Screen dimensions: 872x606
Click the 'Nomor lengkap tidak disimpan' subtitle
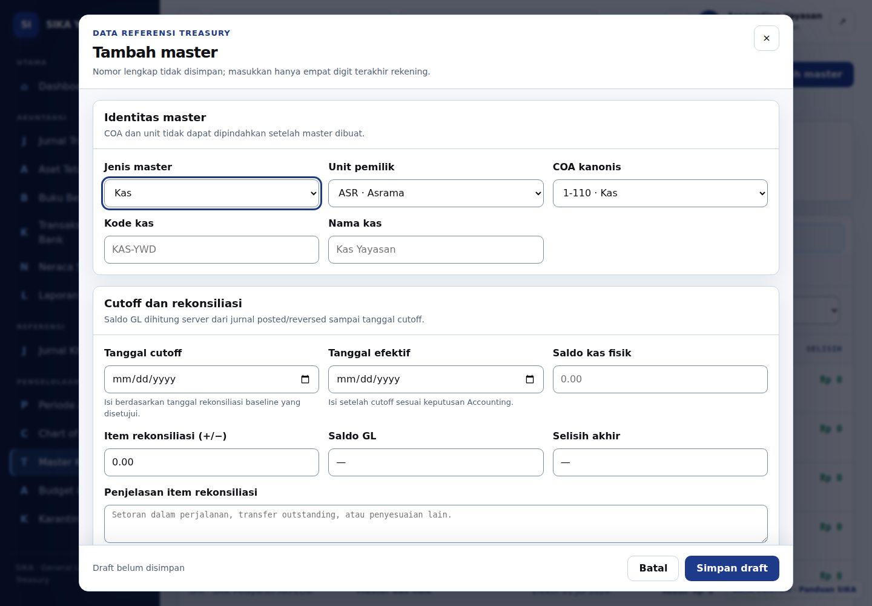(262, 72)
